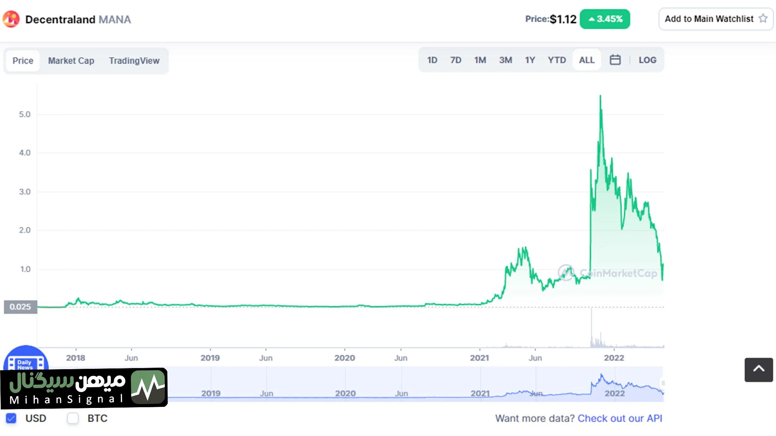Click the 2018 x-axis label
The height and width of the screenshot is (436, 776).
coord(76,358)
